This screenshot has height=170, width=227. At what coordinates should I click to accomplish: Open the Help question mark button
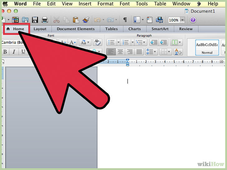click(x=193, y=20)
